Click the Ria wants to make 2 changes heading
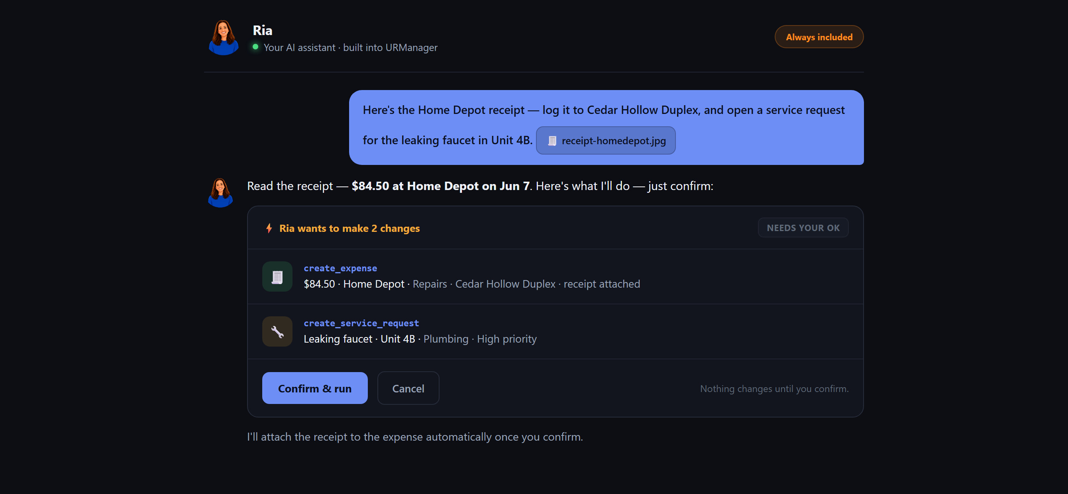 349,228
